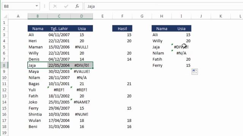243x136 pixels.
Task: Select column G header
Action: click(142, 16)
